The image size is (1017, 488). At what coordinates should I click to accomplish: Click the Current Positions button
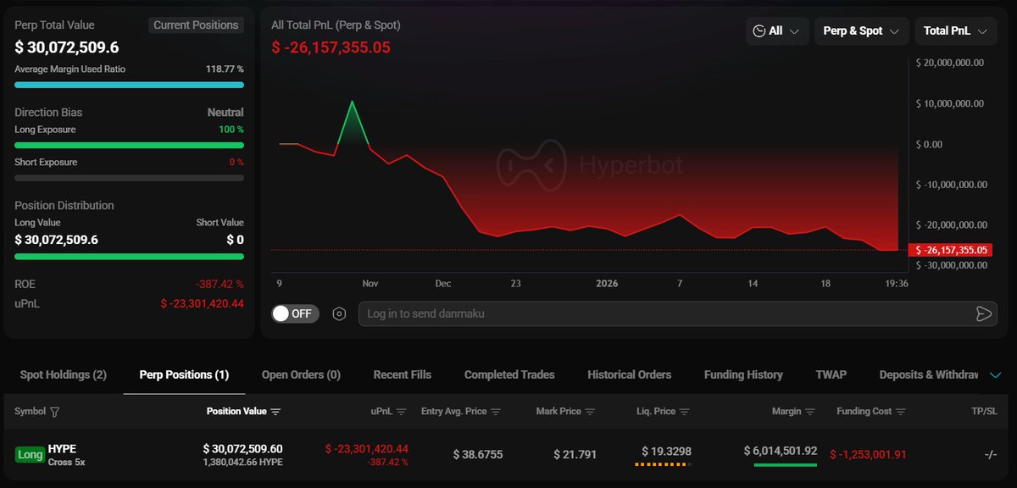196,25
